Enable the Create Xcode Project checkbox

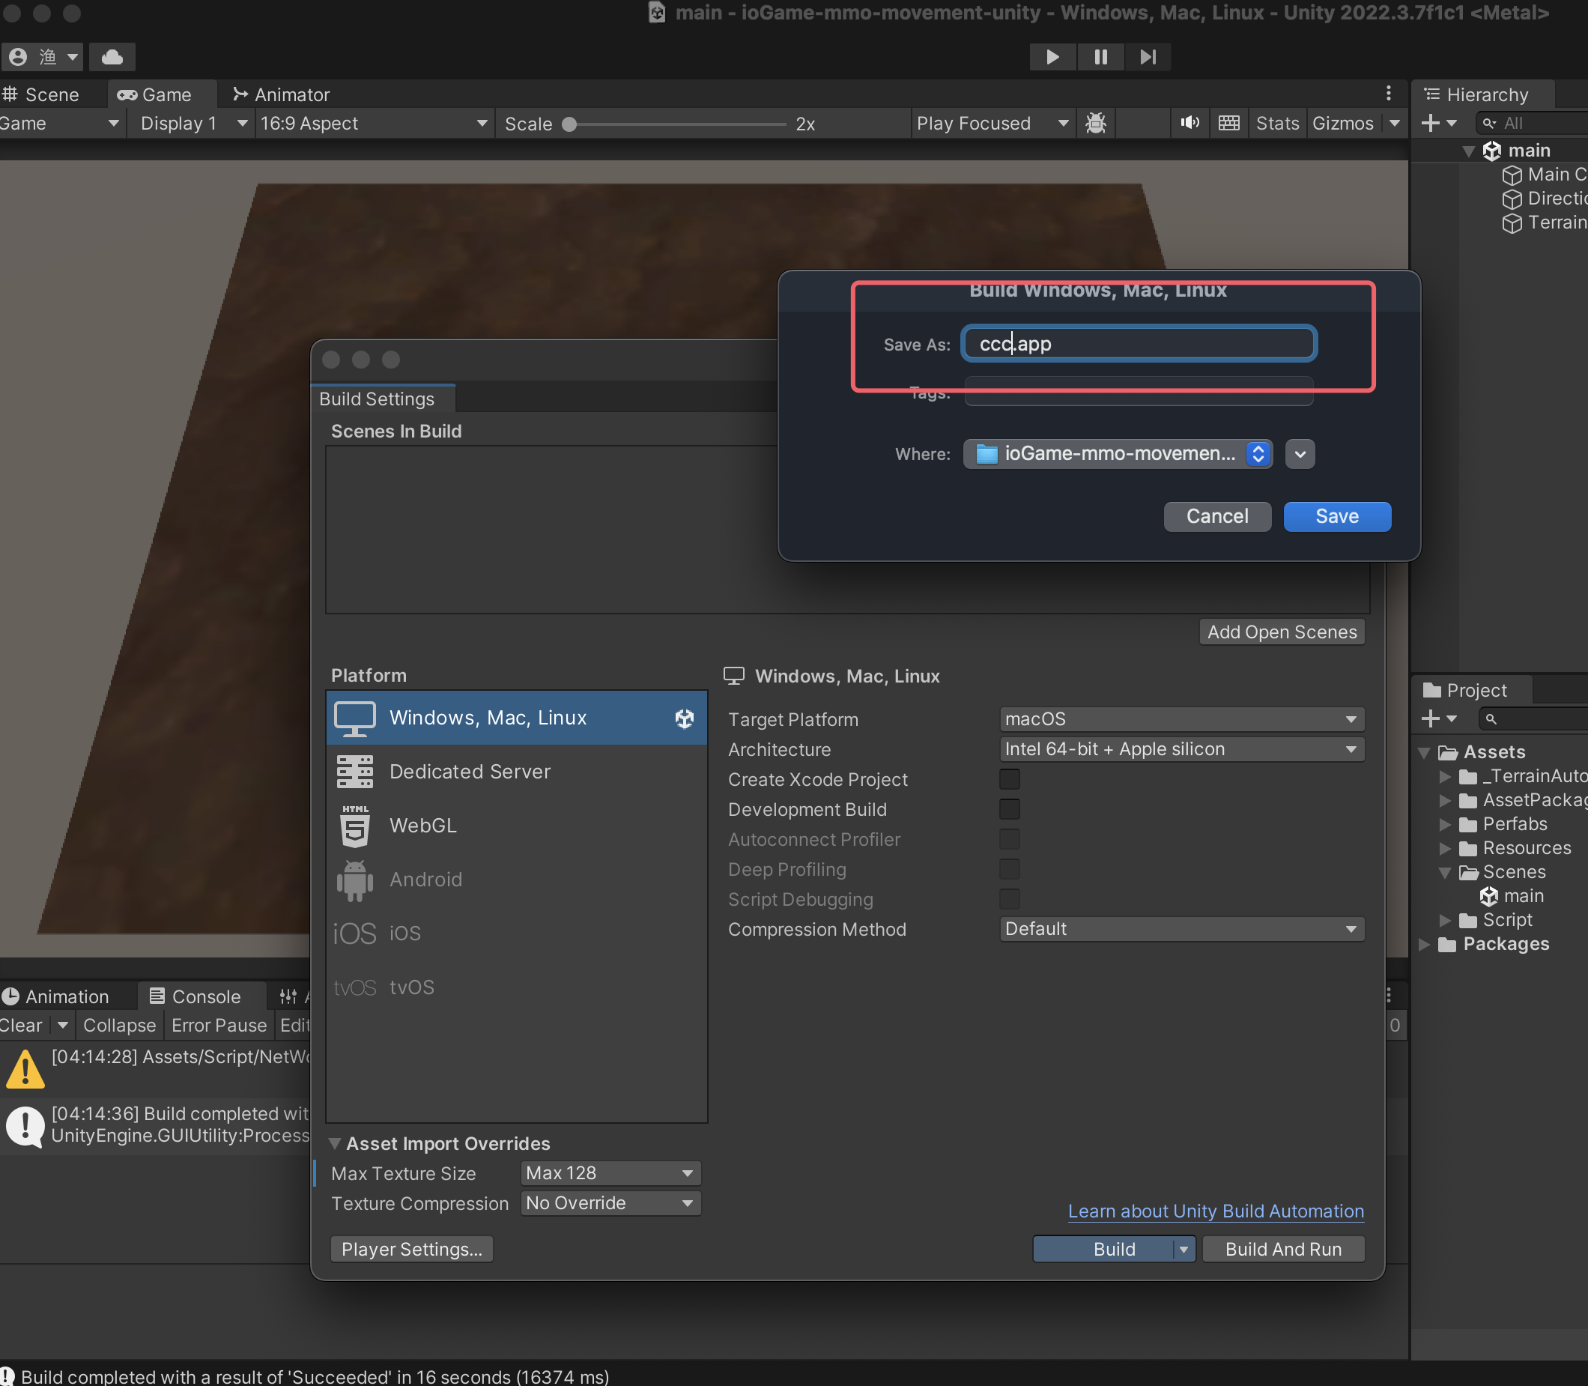(x=1009, y=779)
